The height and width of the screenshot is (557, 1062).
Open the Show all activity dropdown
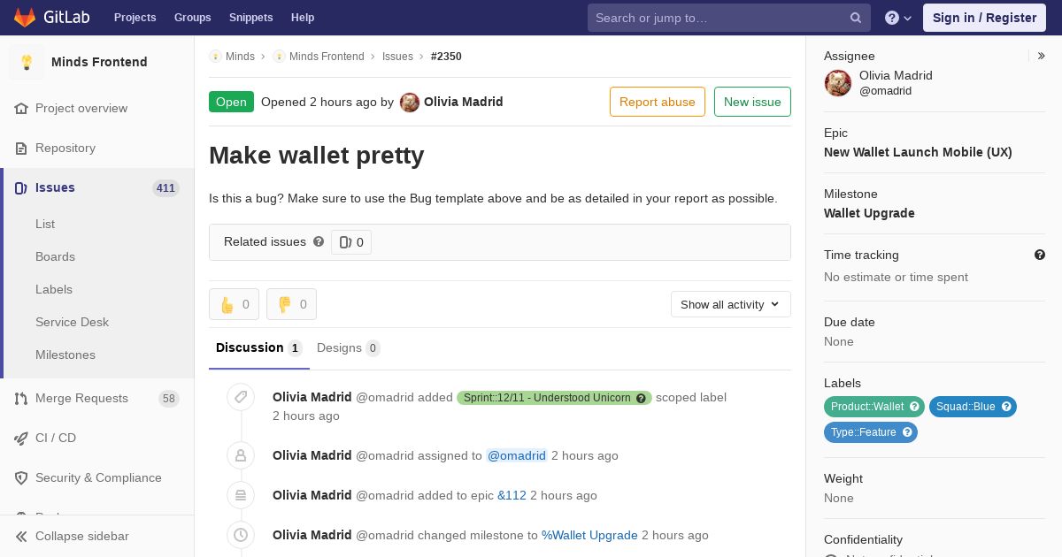coord(731,304)
